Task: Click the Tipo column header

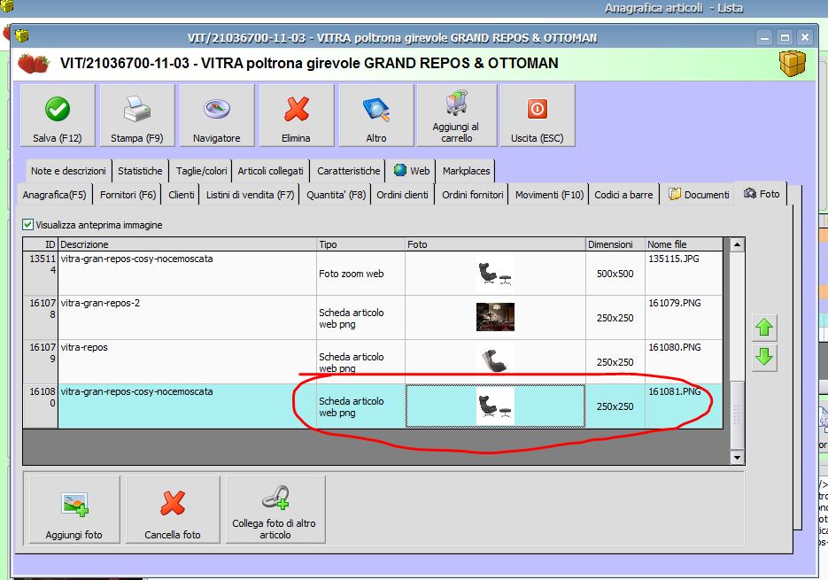Action: 361,244
